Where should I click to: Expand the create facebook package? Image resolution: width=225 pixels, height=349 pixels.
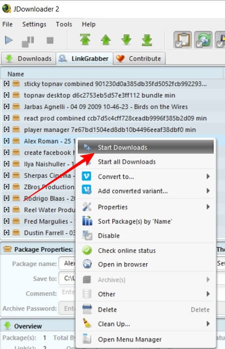click(6, 152)
